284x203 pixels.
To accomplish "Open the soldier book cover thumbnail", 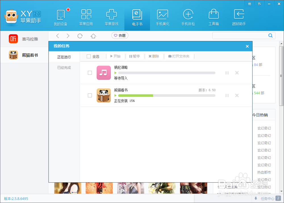I will click(162, 188).
